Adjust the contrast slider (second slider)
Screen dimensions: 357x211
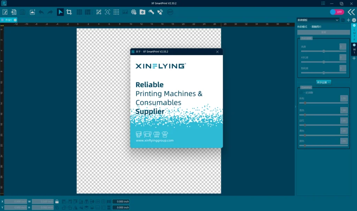324,62
